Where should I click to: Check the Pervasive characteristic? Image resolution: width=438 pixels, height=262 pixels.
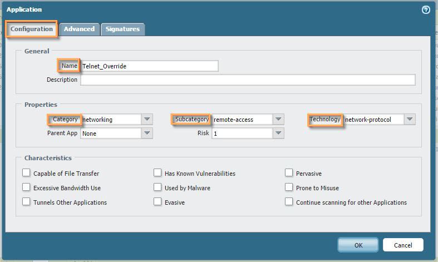pos(289,173)
